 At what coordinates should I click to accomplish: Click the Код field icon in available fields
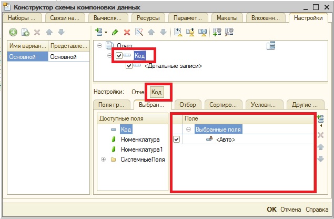113,129
